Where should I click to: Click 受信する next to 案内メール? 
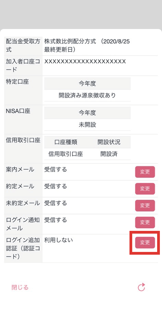click(x=55, y=169)
